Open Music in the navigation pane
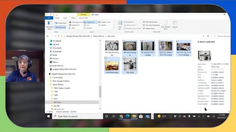Viewport: 236px width, 132px height. tap(55, 55)
